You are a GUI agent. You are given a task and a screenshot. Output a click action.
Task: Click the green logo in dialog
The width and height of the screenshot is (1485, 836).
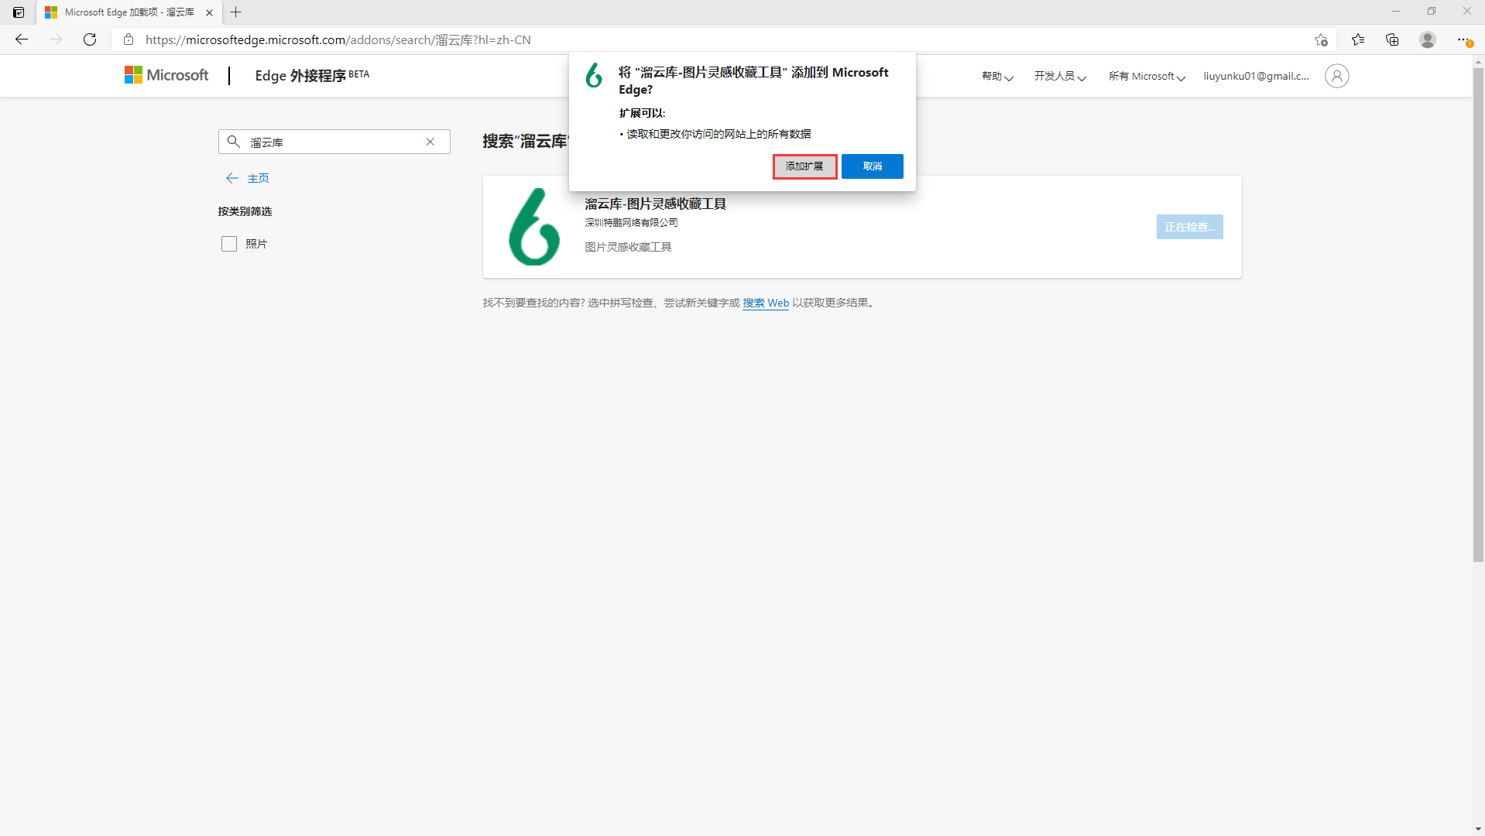[594, 75]
